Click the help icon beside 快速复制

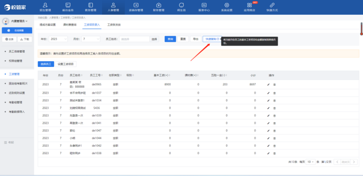pyautogui.click(x=218, y=39)
